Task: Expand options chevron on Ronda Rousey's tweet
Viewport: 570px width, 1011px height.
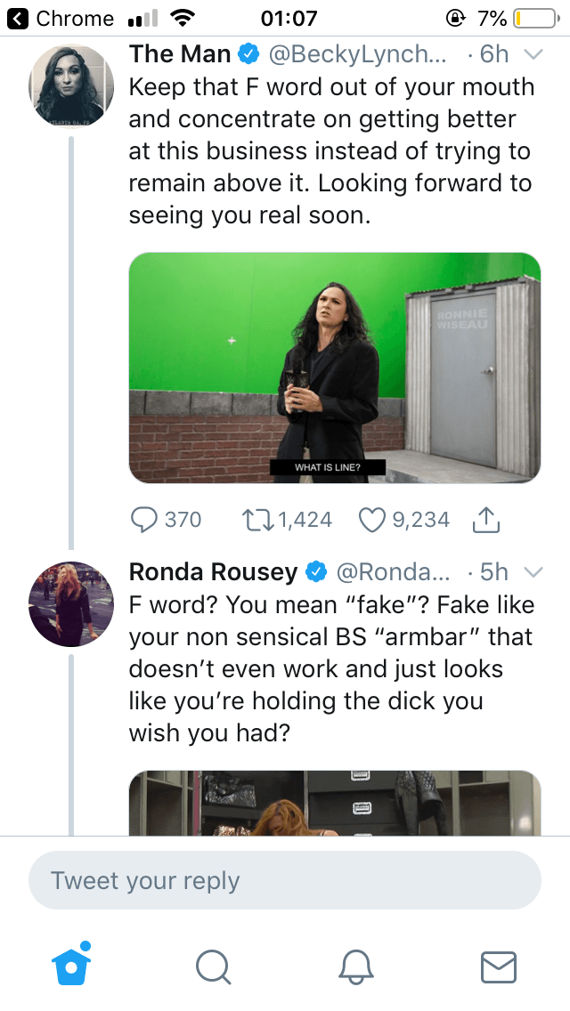Action: coord(533,571)
